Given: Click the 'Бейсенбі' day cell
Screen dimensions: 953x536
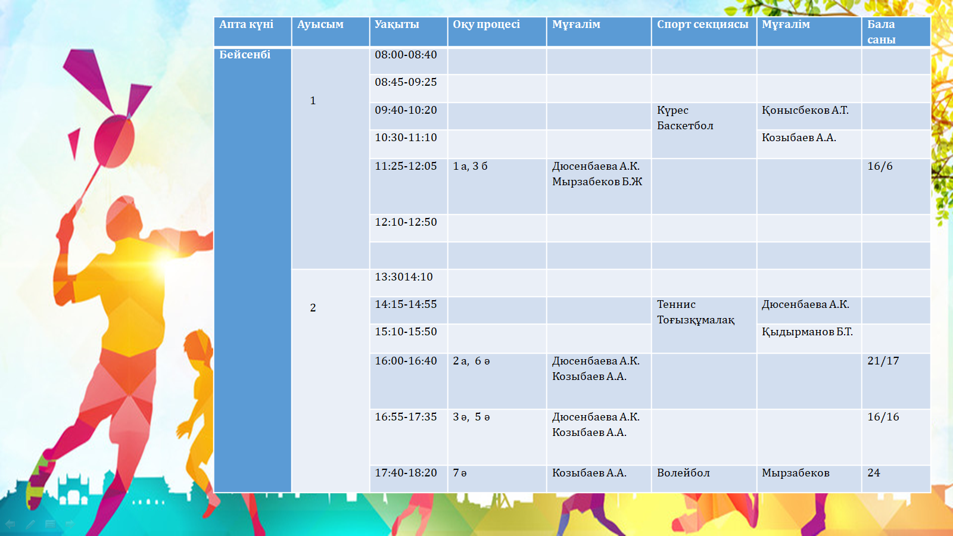Looking at the screenshot, I should (253, 270).
